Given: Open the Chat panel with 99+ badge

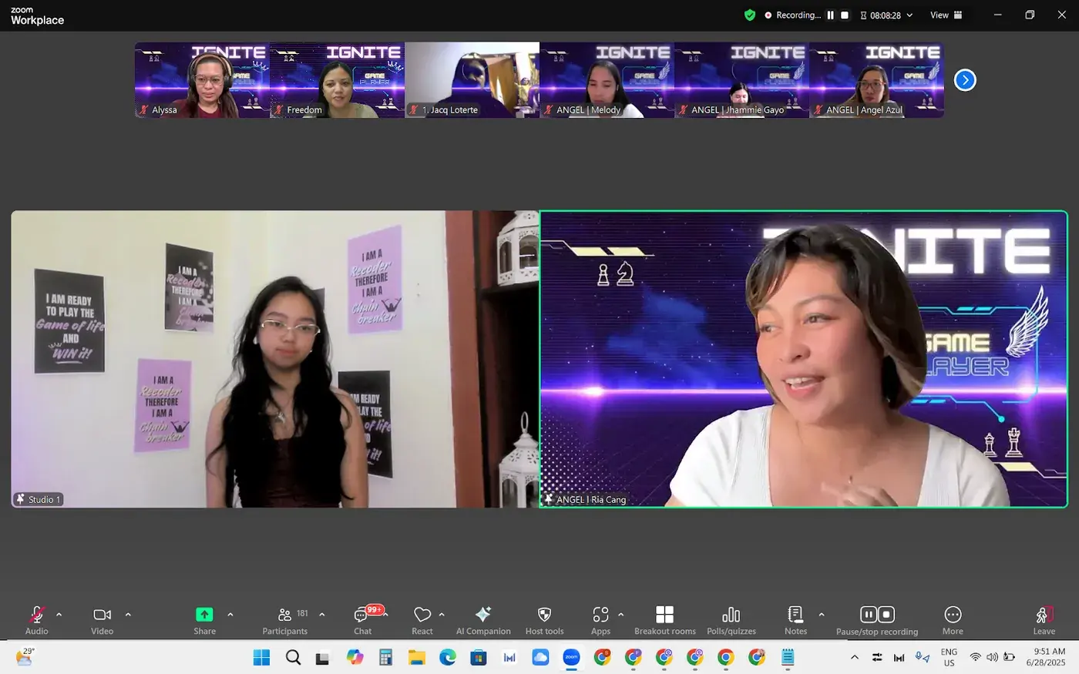Looking at the screenshot, I should (363, 620).
